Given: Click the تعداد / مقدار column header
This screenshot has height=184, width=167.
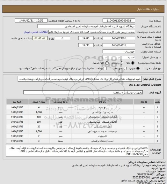Looking at the screenshot, I should point(39,102).
